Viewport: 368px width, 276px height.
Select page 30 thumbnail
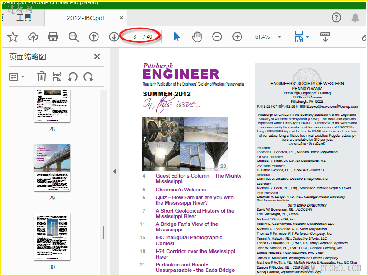52,236
